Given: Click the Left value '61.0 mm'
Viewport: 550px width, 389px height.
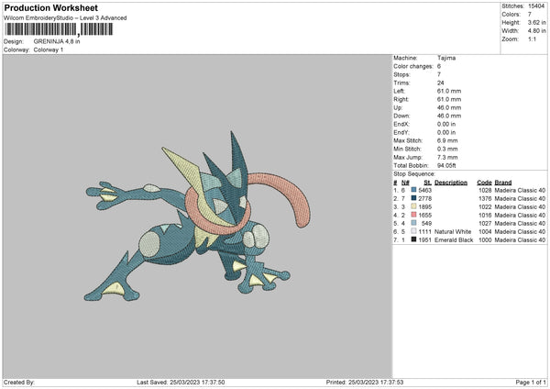Looking at the screenshot, I should point(449,91).
